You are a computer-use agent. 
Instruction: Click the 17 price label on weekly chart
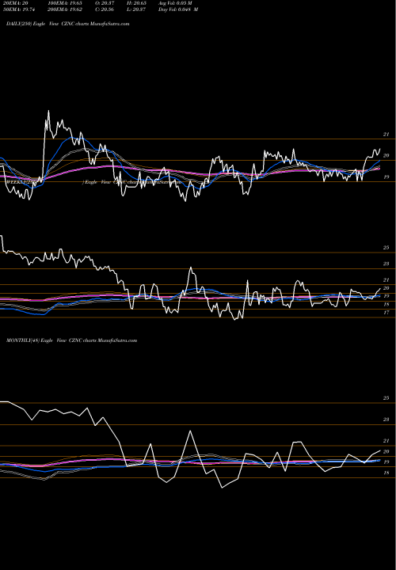(386, 313)
